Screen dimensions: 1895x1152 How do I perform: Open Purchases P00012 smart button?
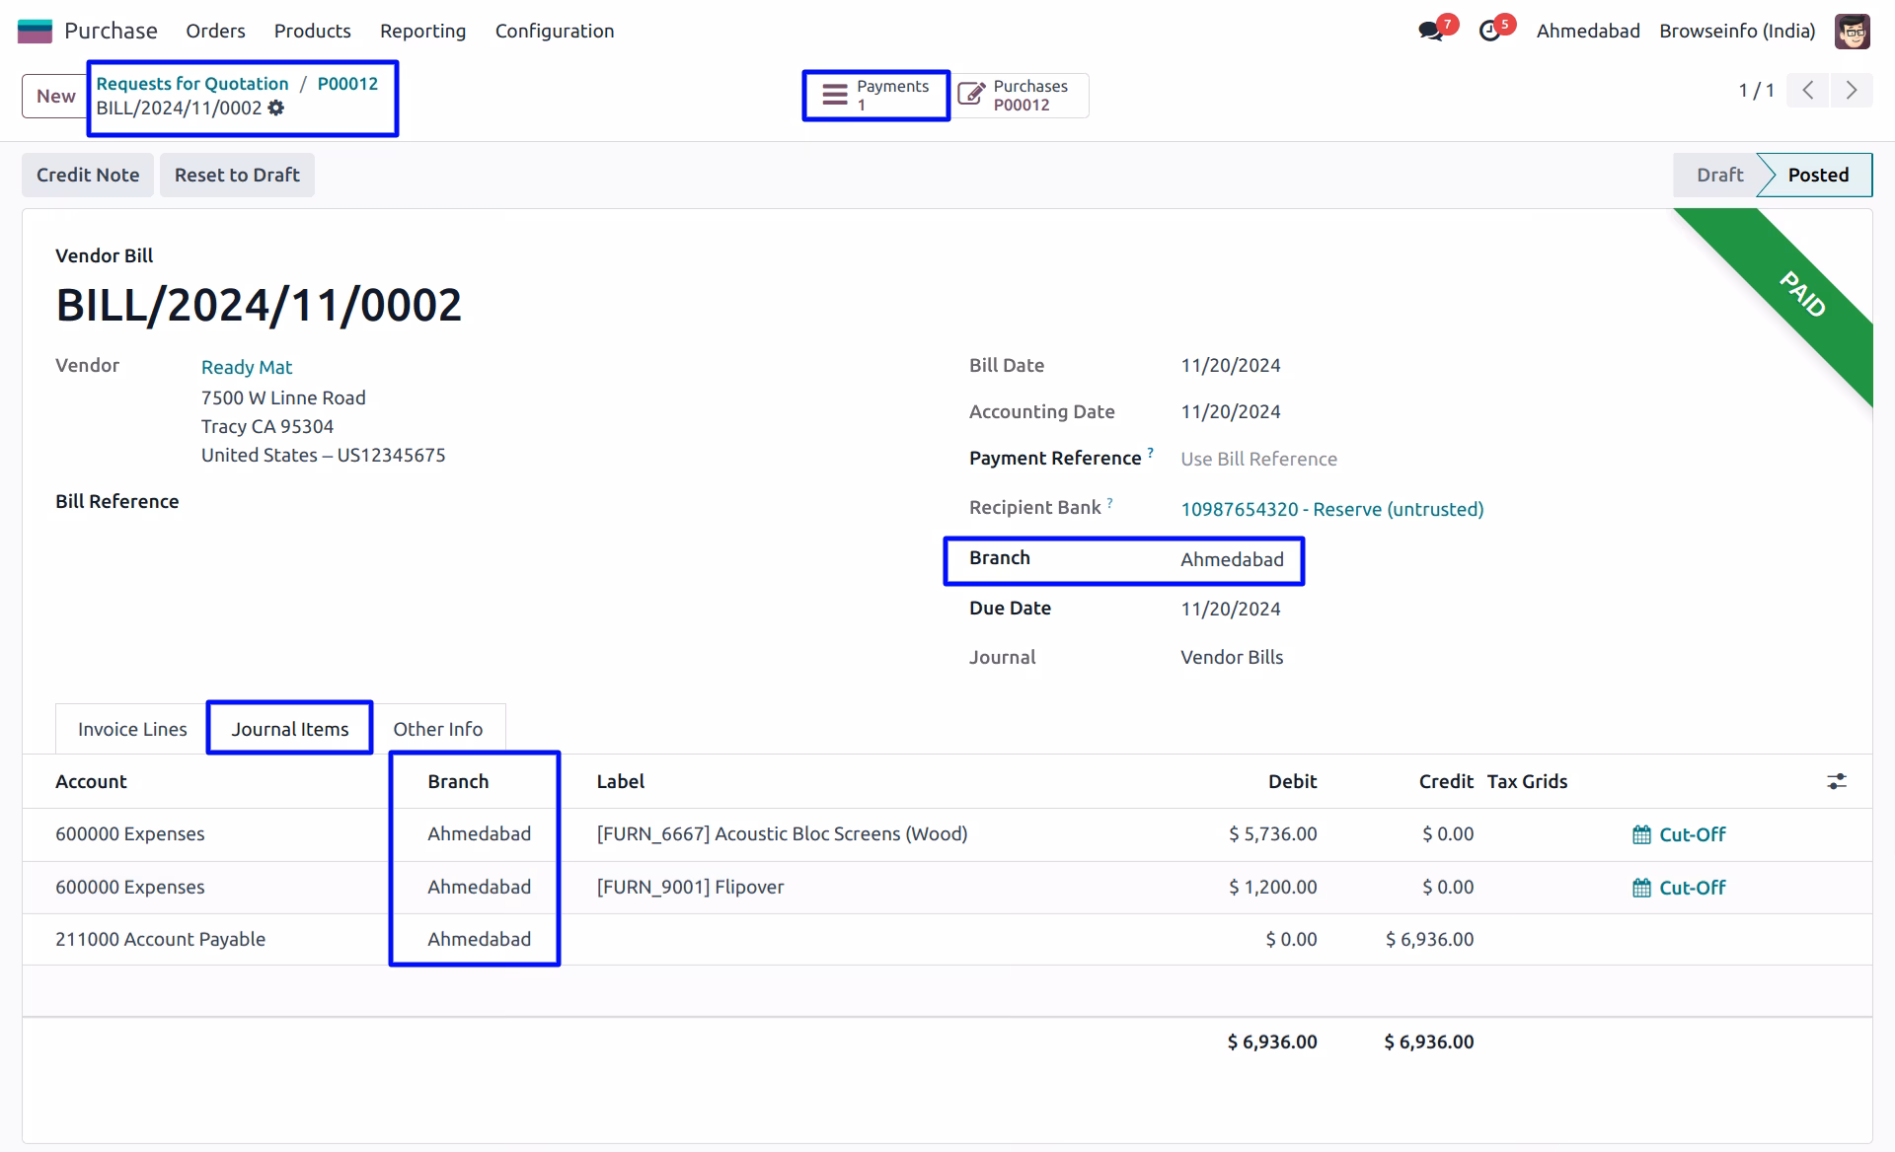point(1021,96)
